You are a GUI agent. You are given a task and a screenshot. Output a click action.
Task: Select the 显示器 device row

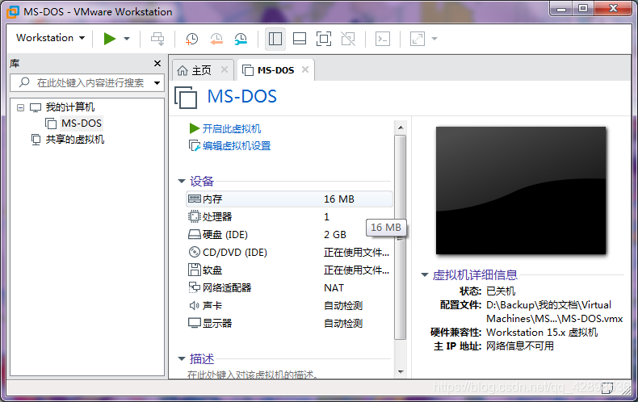[x=289, y=324]
